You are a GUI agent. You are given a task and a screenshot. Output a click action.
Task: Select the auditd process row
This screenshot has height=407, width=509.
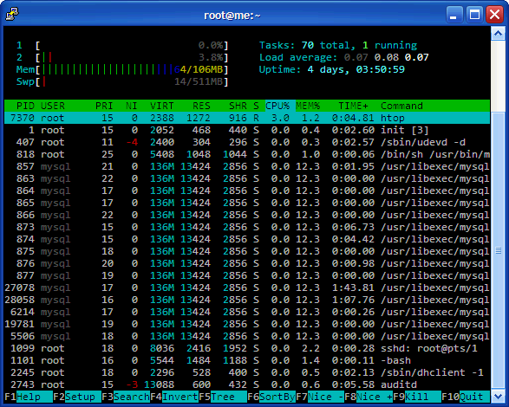click(x=247, y=384)
